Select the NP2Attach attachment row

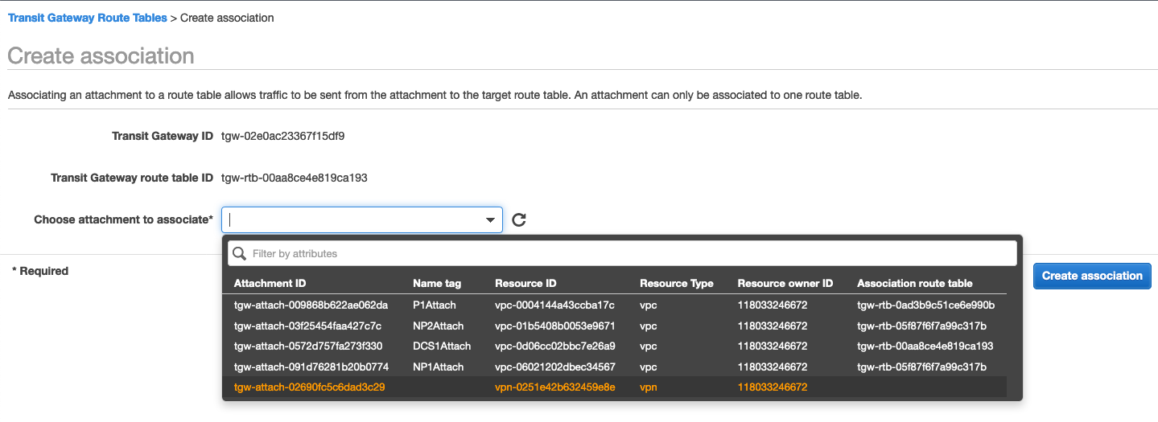tap(438, 326)
